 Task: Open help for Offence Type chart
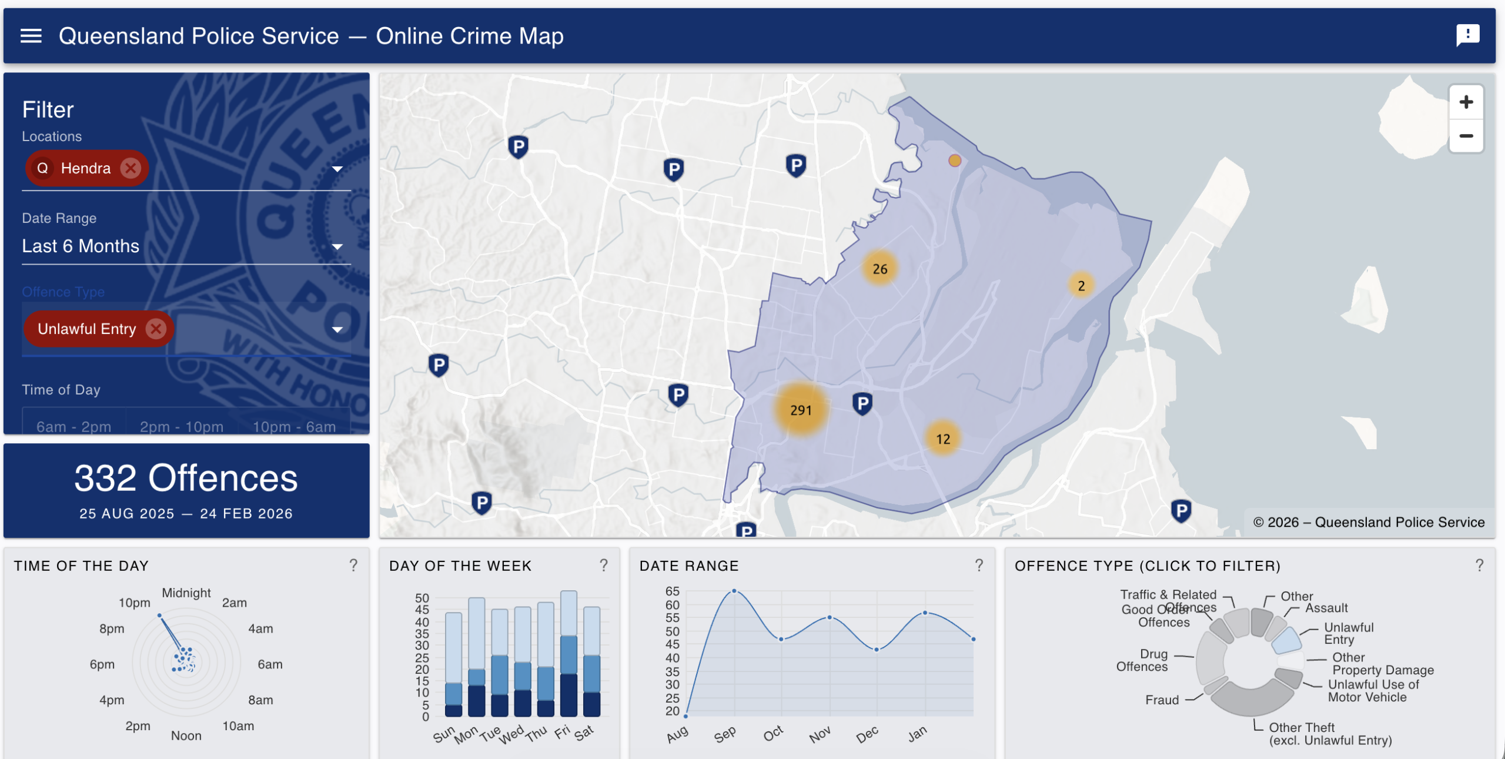pyautogui.click(x=1479, y=565)
